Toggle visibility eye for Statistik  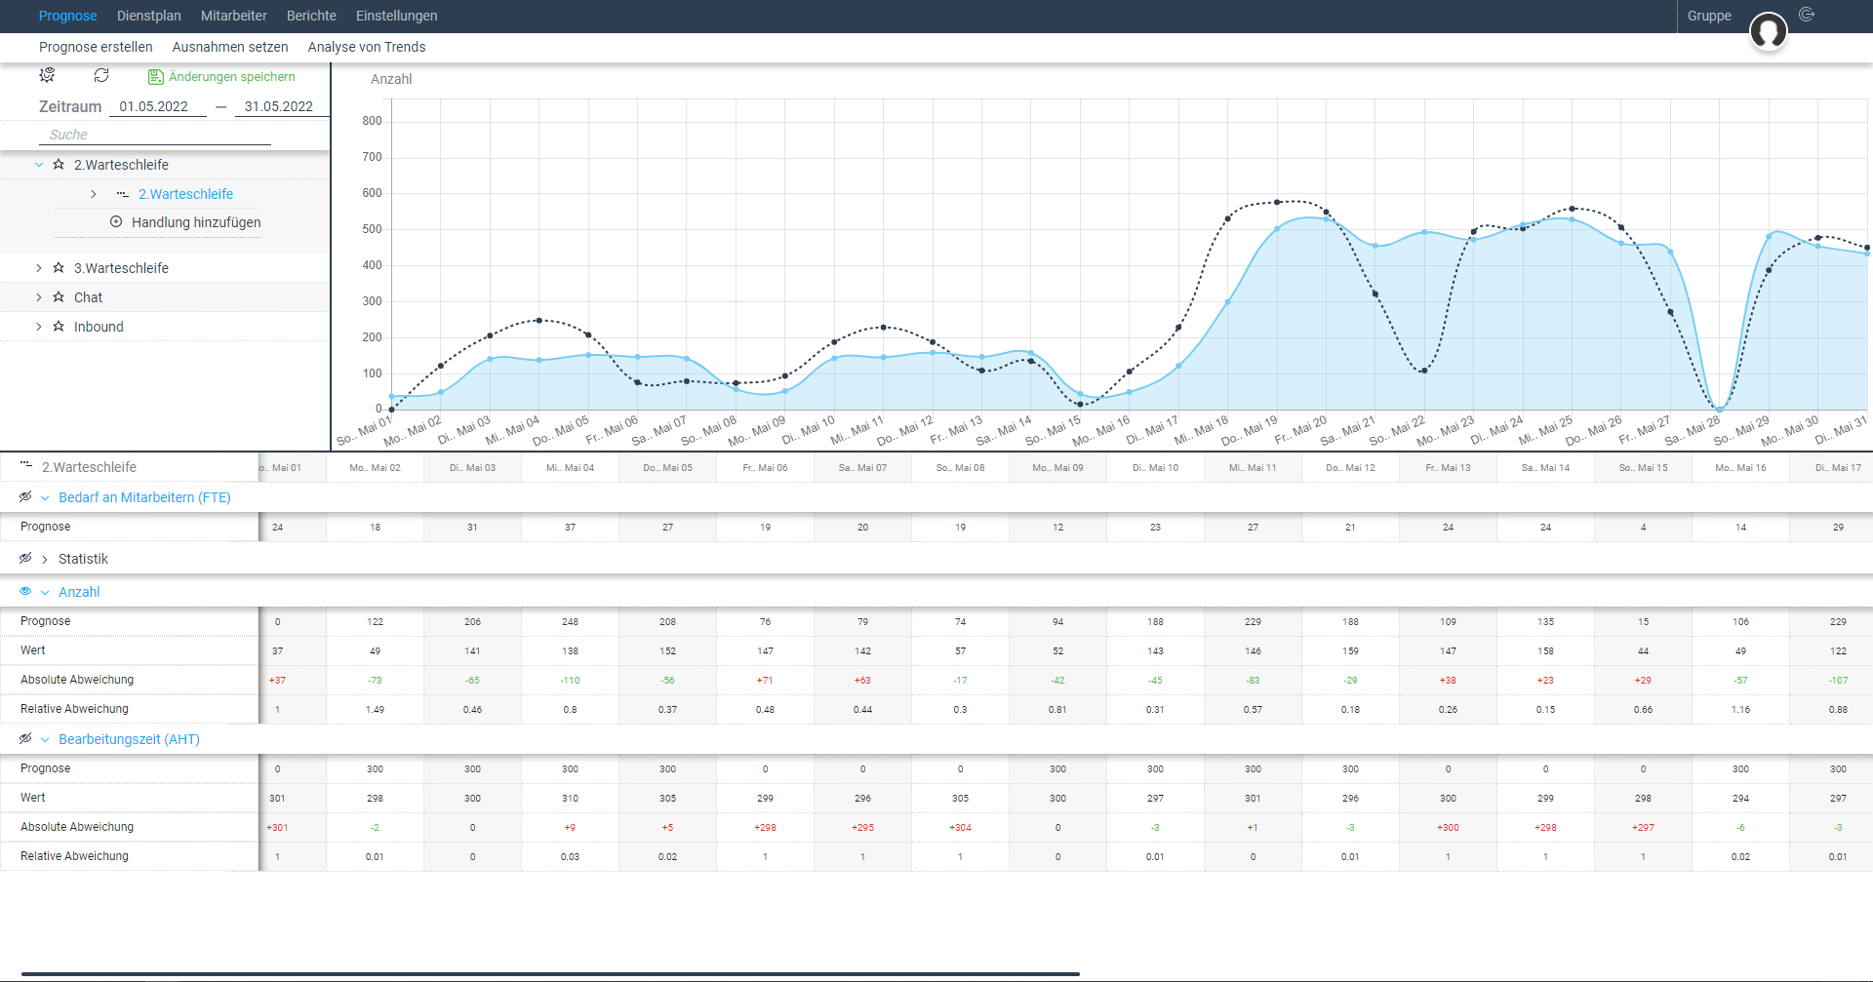(x=25, y=559)
